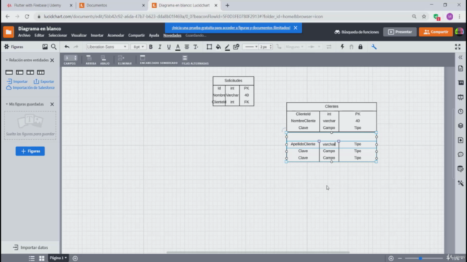The width and height of the screenshot is (467, 262).
Task: Select the two-column entity shape with header
Action: point(20,72)
